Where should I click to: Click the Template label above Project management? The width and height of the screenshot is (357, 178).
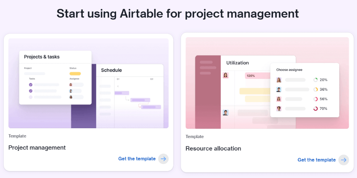click(x=17, y=136)
